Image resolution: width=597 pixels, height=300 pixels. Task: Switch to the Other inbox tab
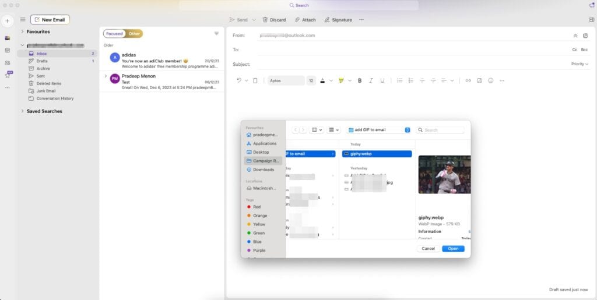click(x=134, y=34)
